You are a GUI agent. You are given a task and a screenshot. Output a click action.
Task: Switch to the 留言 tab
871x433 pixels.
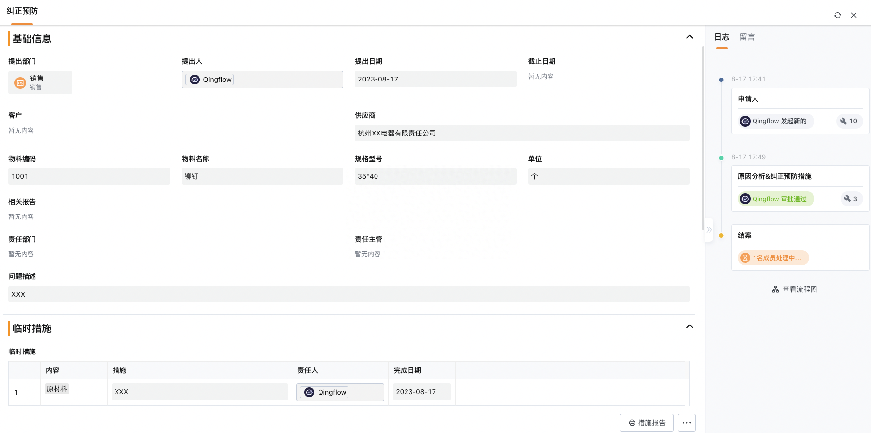coord(747,37)
